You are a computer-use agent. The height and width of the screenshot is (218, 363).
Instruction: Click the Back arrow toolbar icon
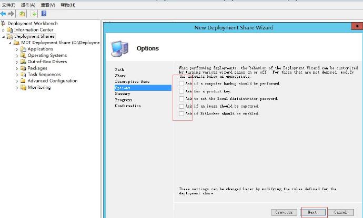[3, 14]
